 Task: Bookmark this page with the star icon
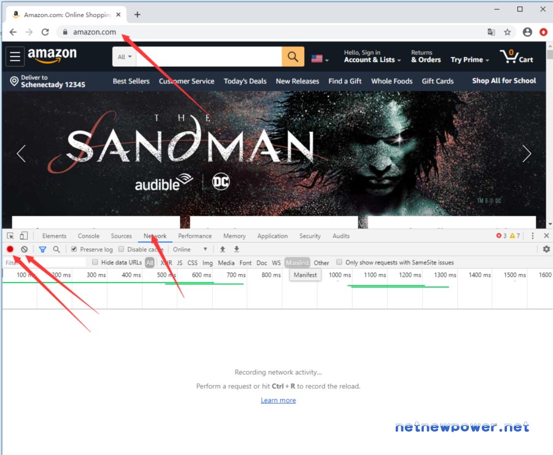pos(507,32)
